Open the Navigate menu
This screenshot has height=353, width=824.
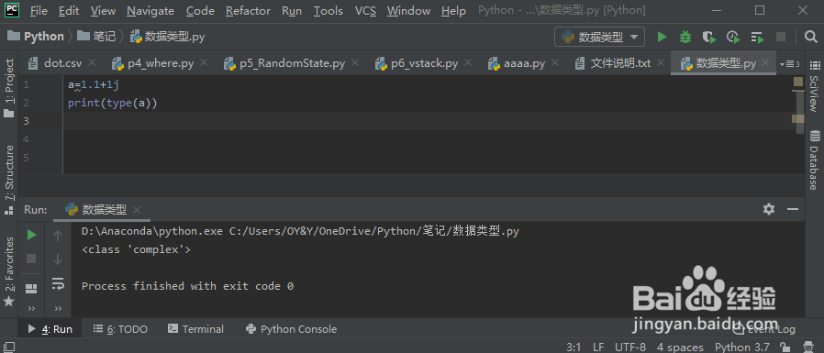tap(150, 10)
